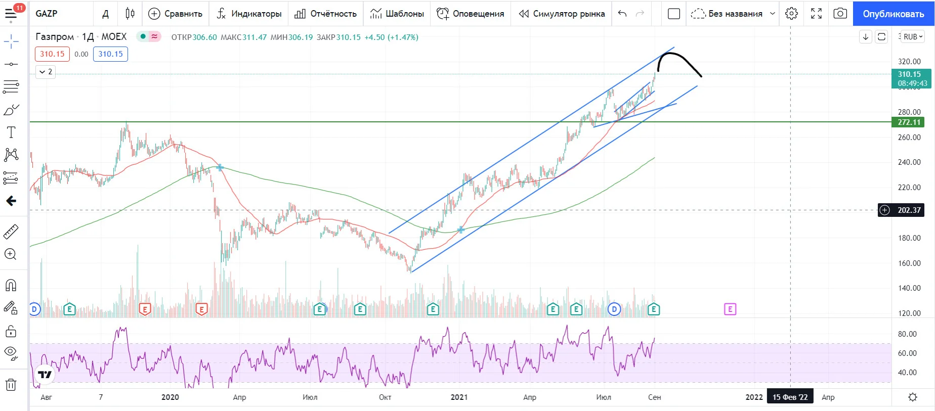935x411 pixels.
Task: Select the trend line drawing tool
Action: point(11,64)
